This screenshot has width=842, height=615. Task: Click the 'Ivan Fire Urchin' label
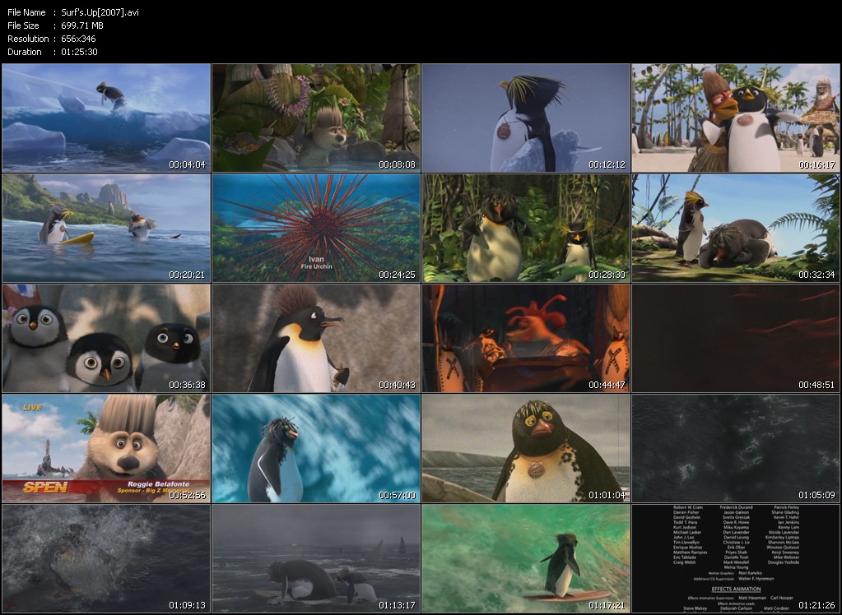point(315,261)
